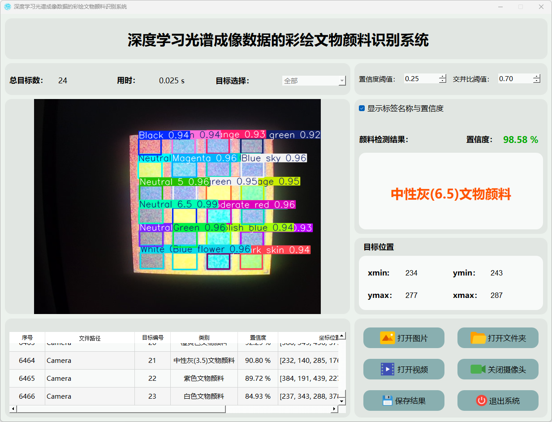The height and width of the screenshot is (422, 552).
Task: Click the app icon in title bar
Action: click(8, 7)
